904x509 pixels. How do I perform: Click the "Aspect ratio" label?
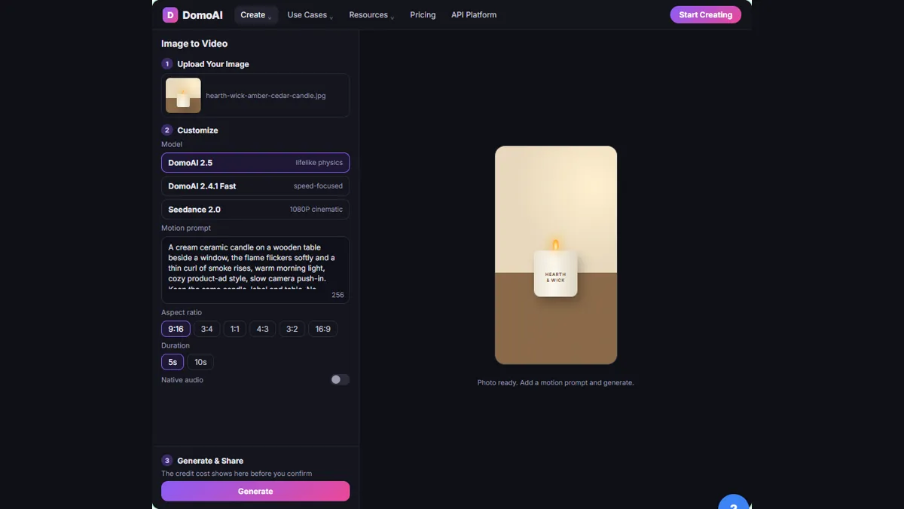[182, 312]
